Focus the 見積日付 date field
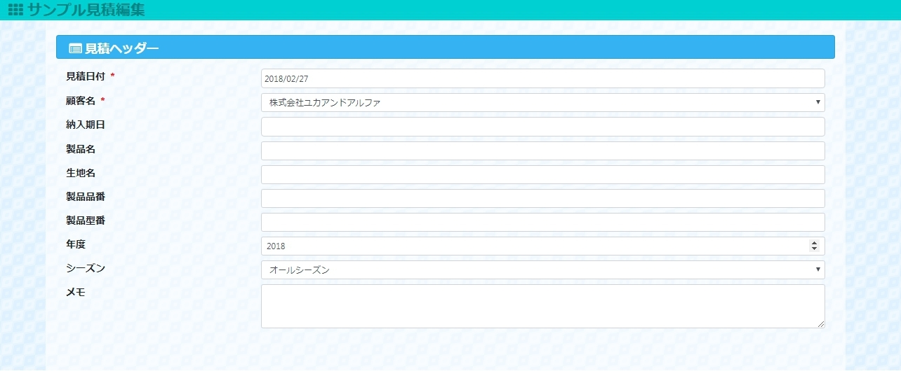The width and height of the screenshot is (901, 371). click(542, 78)
